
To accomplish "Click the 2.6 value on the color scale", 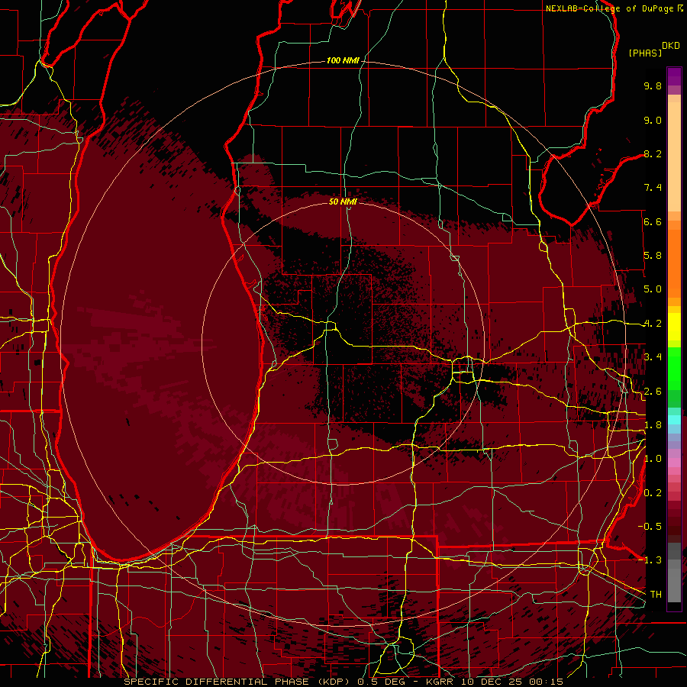I will [x=653, y=392].
